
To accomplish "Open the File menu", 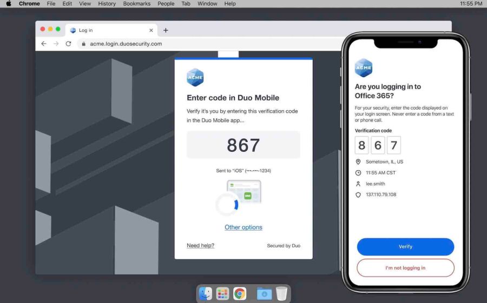I will [51, 4].
